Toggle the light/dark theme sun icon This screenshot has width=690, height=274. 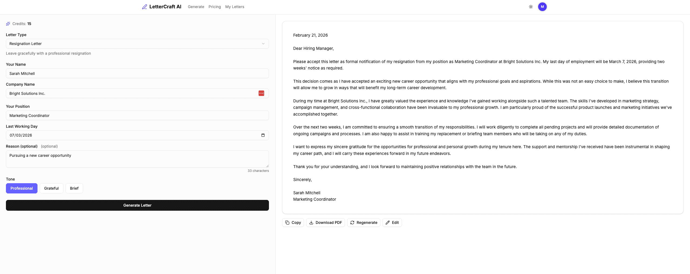[531, 7]
